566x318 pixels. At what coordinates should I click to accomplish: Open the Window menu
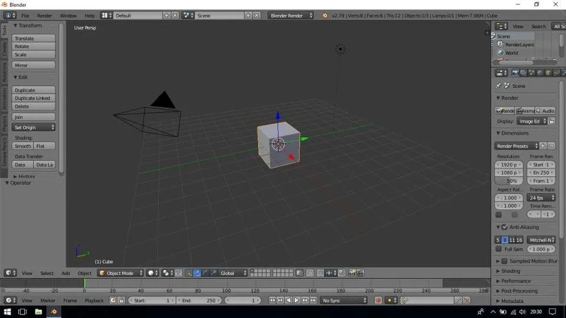coord(68,15)
